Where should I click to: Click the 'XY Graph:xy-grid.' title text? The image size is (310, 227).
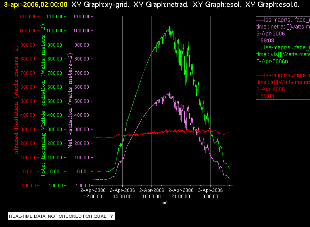(100, 5)
